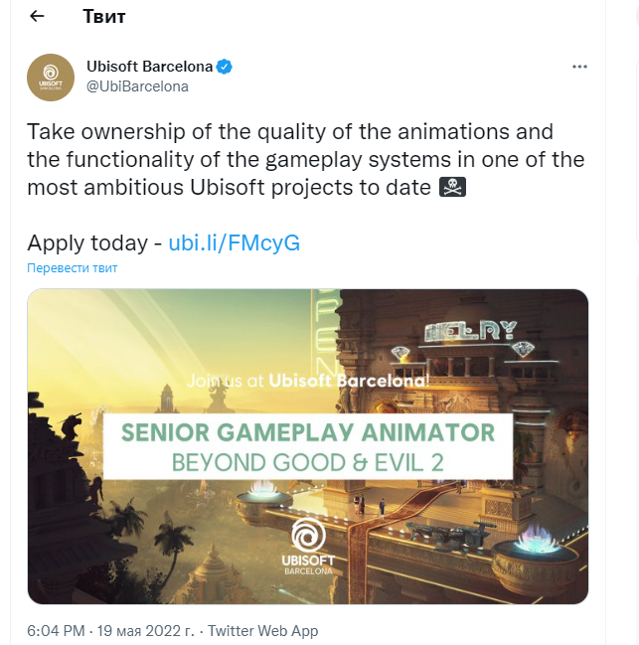Open the ubi.li/FMcyG link
Image resolution: width=639 pixels, height=645 pixels.
click(x=234, y=243)
